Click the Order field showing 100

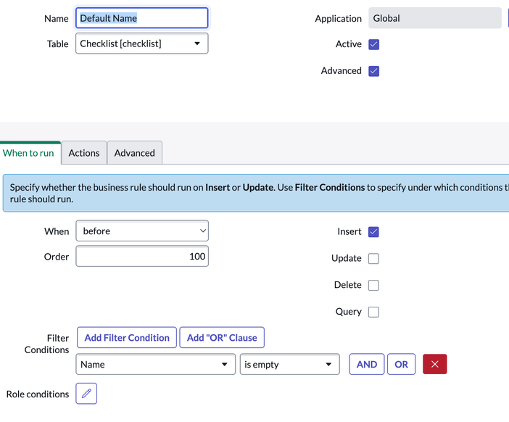142,256
